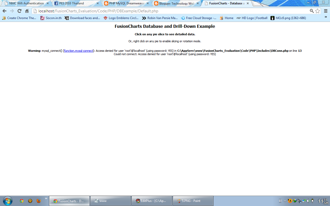
Task: Bookmark this page with the star icon
Action: pyautogui.click(x=317, y=11)
